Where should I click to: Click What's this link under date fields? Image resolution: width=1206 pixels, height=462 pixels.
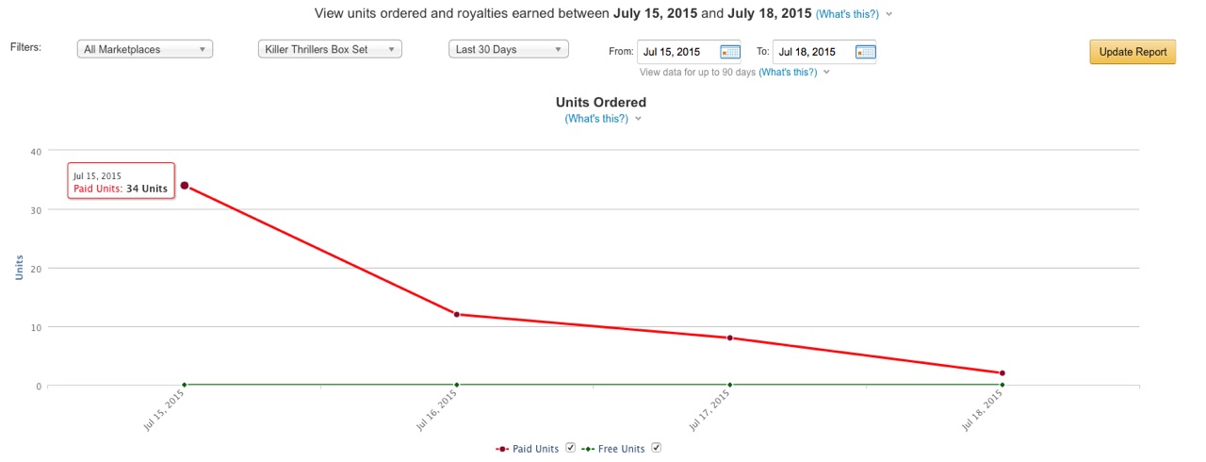[790, 72]
